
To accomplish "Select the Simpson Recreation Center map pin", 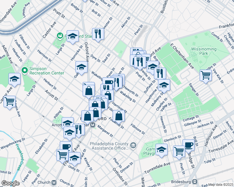I will 24,70.
